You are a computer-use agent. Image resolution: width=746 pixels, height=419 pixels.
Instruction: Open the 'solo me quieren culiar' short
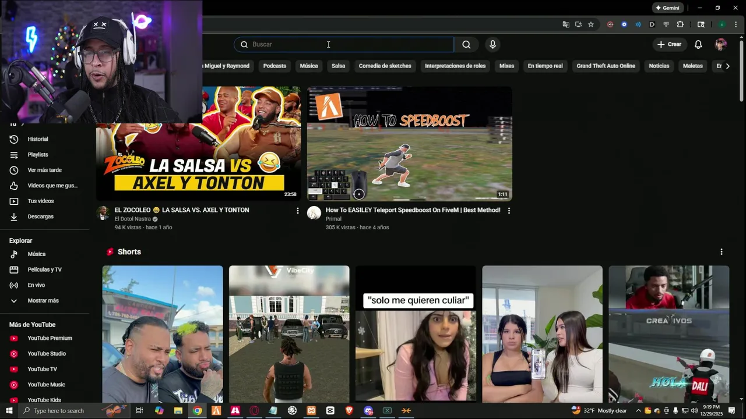[x=416, y=334]
